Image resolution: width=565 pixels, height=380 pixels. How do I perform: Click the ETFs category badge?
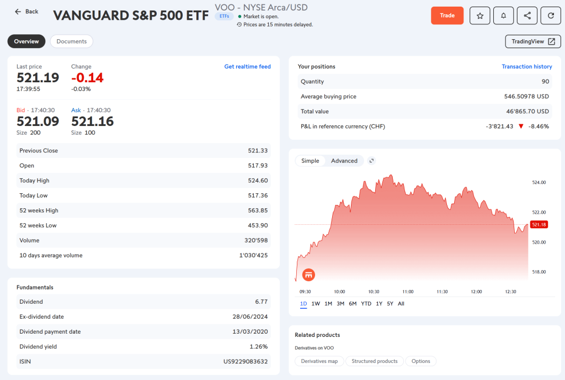tap(224, 16)
